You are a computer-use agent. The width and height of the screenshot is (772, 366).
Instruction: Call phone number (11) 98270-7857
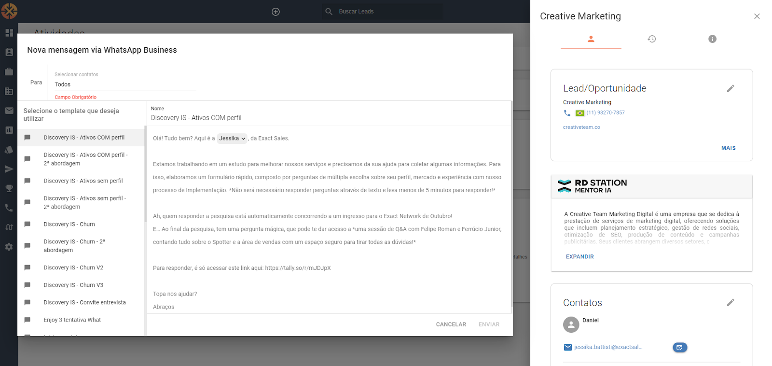click(606, 113)
